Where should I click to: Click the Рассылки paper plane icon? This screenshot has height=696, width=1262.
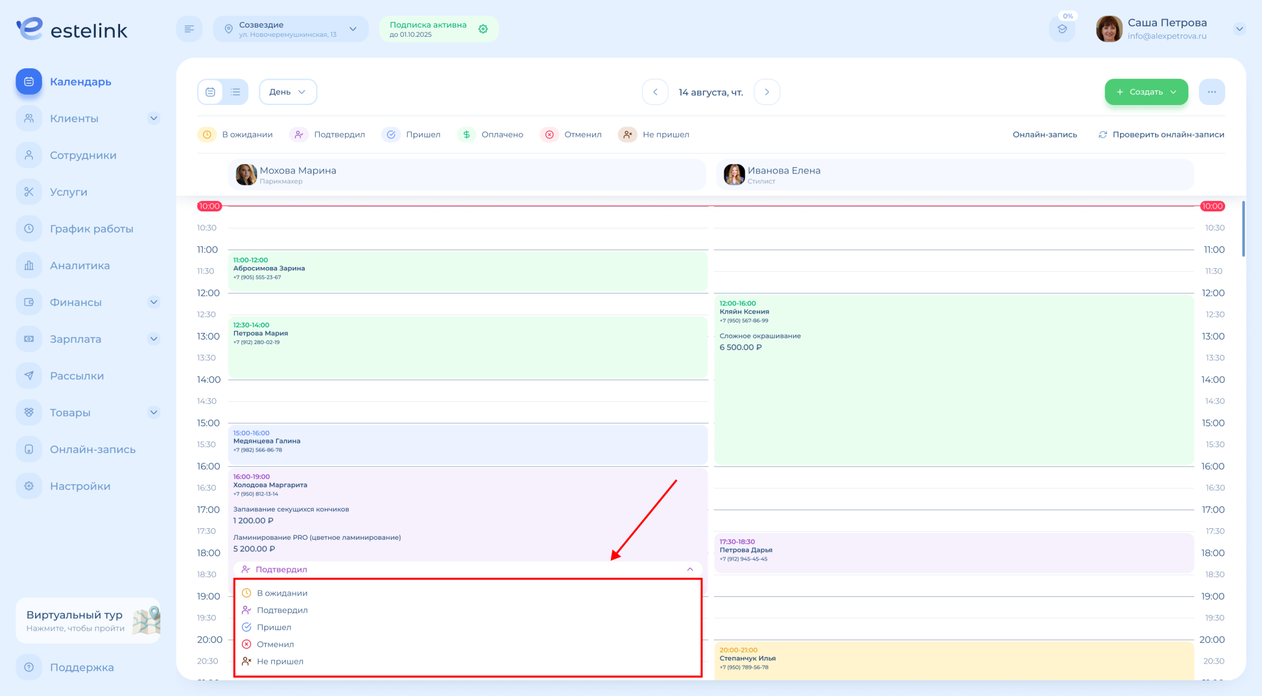[29, 376]
